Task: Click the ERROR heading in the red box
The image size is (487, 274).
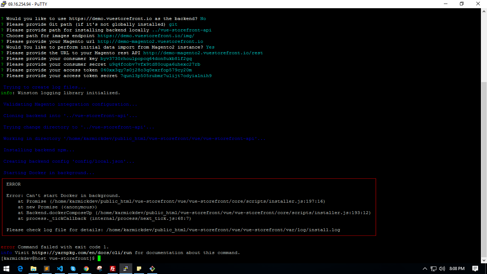Action: (14, 184)
